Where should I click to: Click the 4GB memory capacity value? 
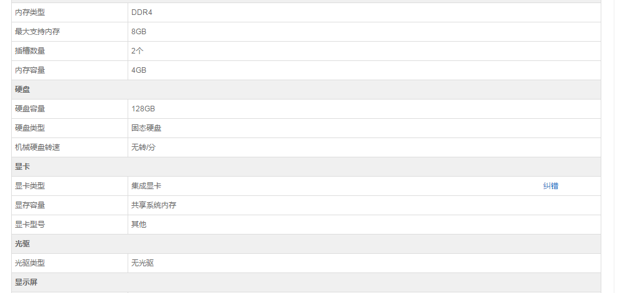point(139,70)
